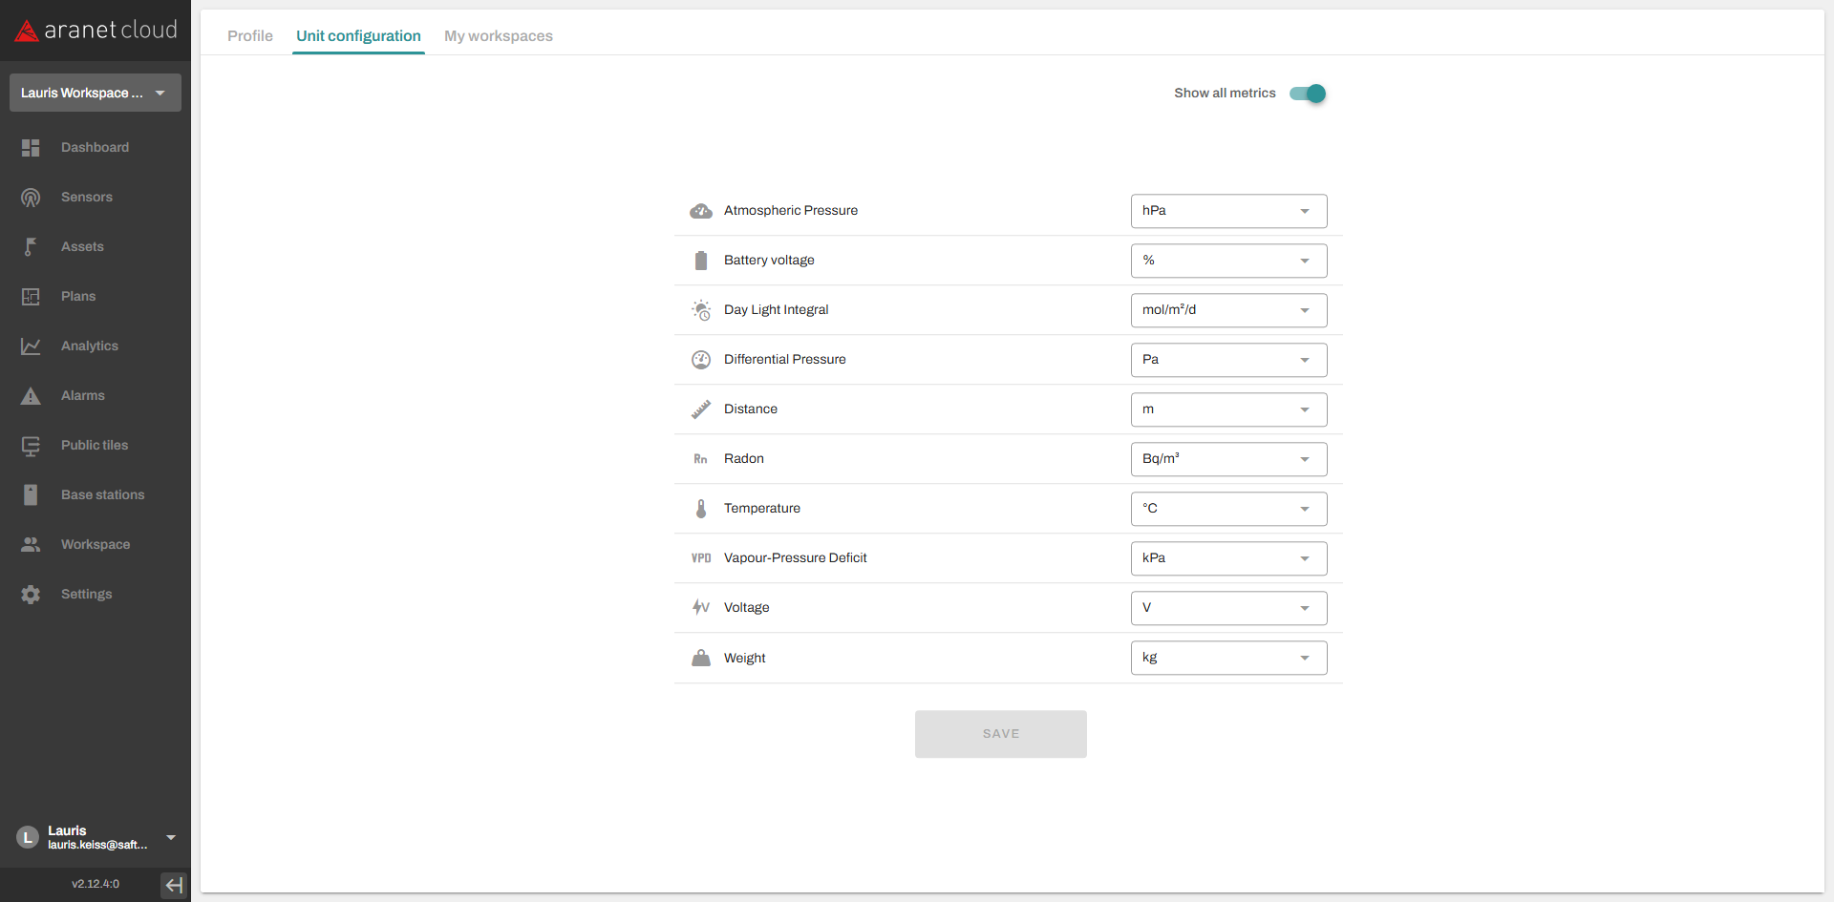
Task: Click the Dashboard icon in sidebar
Action: click(x=31, y=148)
